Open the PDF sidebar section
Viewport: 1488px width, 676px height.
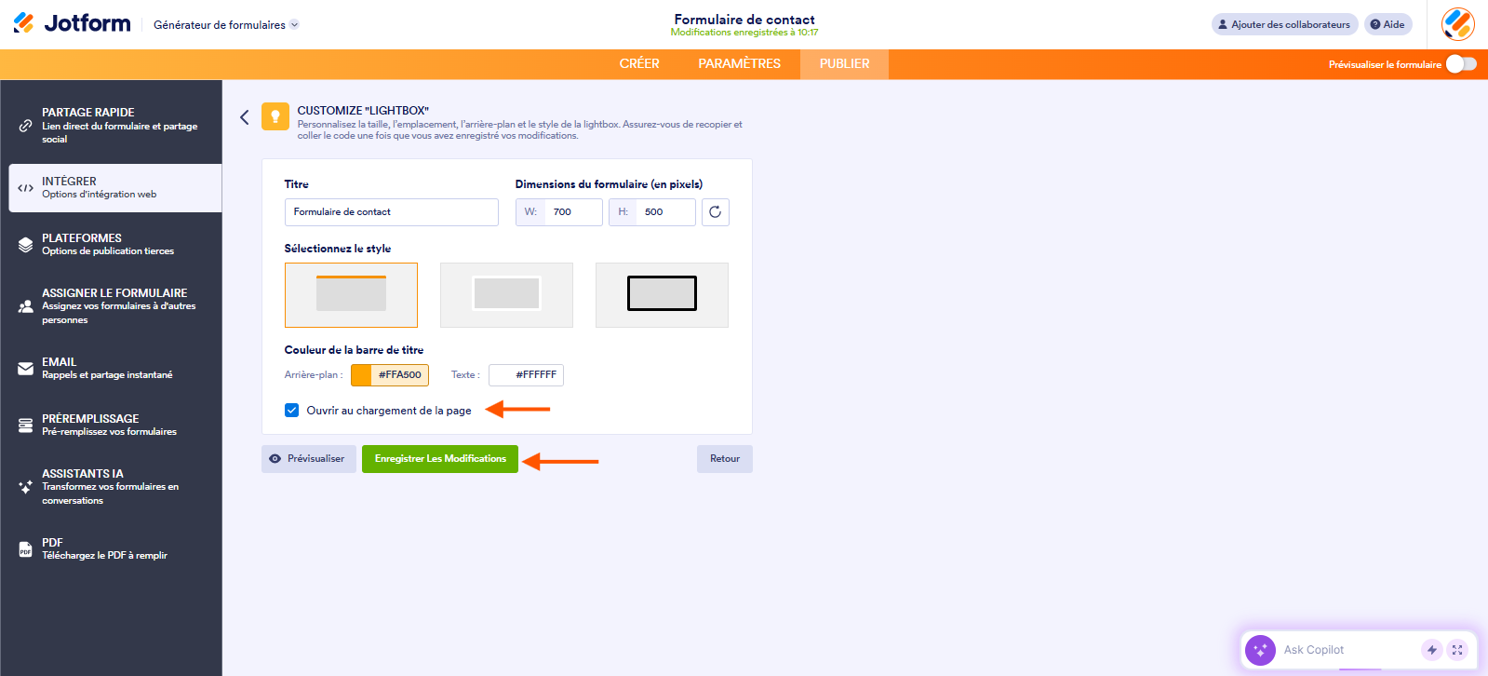[115, 549]
